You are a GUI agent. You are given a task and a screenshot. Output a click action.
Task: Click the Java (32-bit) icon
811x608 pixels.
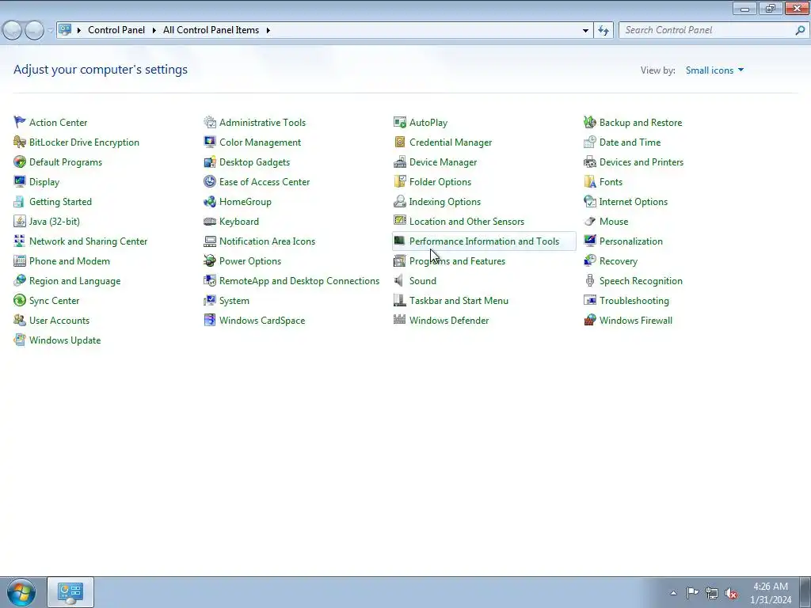(20, 222)
